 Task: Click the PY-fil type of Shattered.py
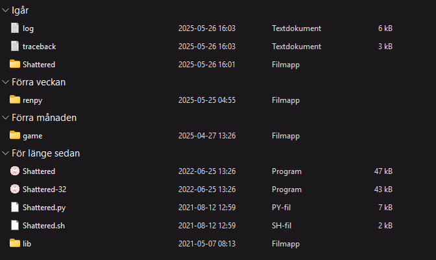pos(281,208)
